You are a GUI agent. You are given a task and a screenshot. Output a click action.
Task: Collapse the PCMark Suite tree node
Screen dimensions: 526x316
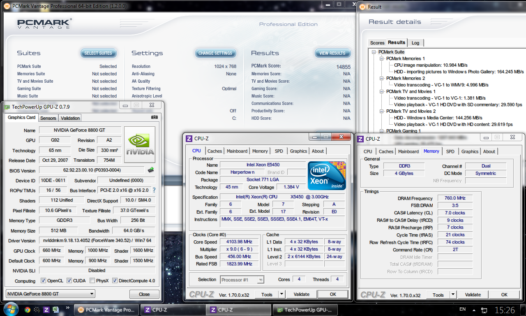point(374,52)
